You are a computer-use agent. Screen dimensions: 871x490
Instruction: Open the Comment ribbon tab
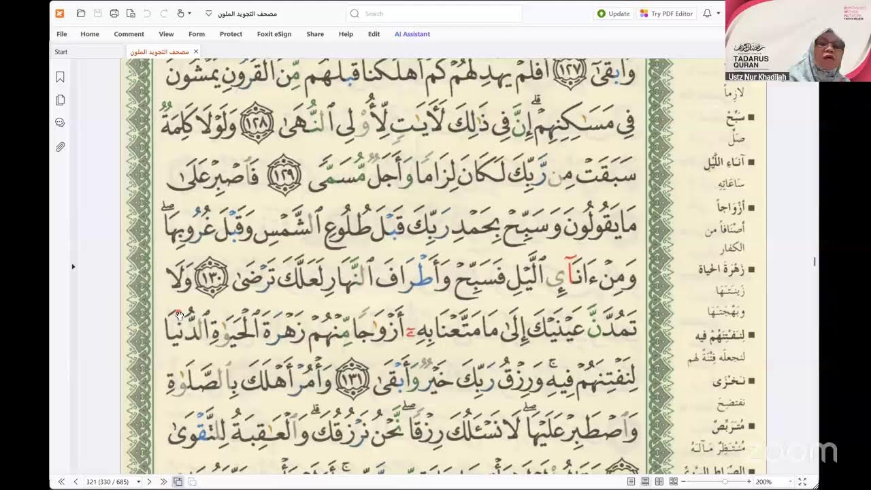(x=129, y=34)
